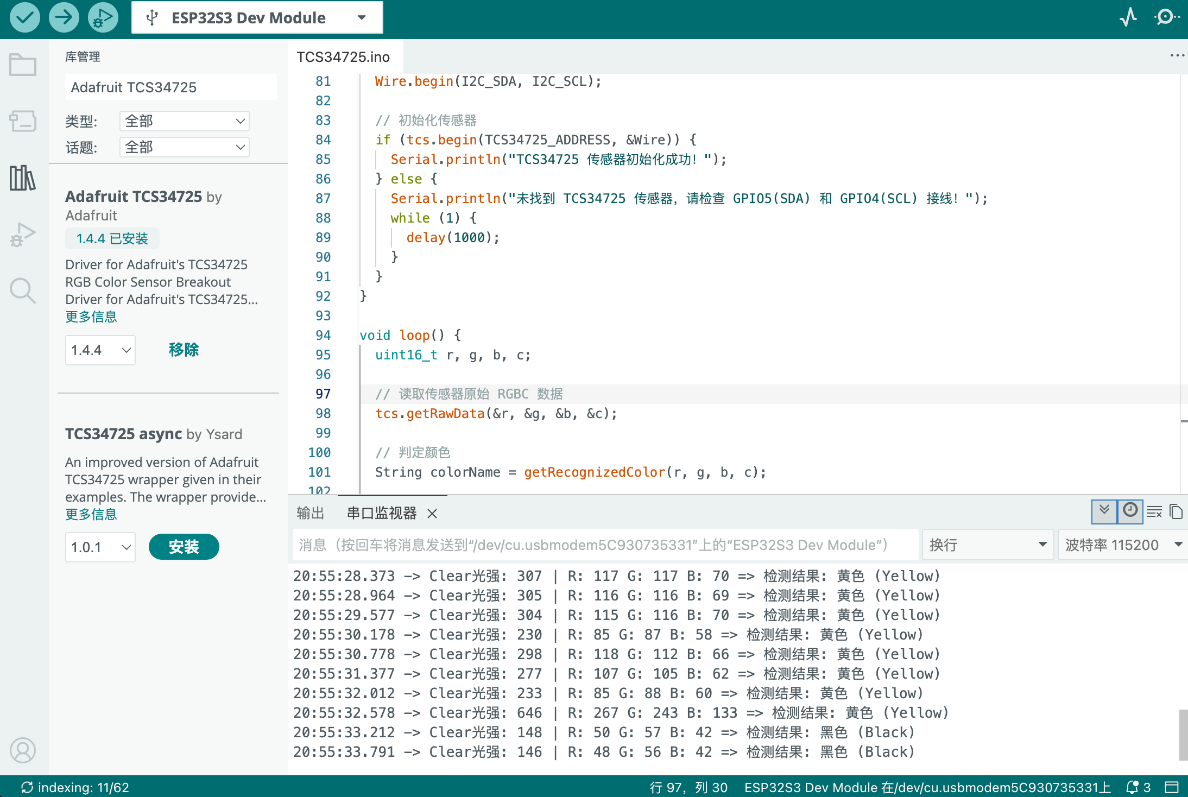The height and width of the screenshot is (797, 1188).
Task: Clear the serial monitor output
Action: click(x=1154, y=512)
